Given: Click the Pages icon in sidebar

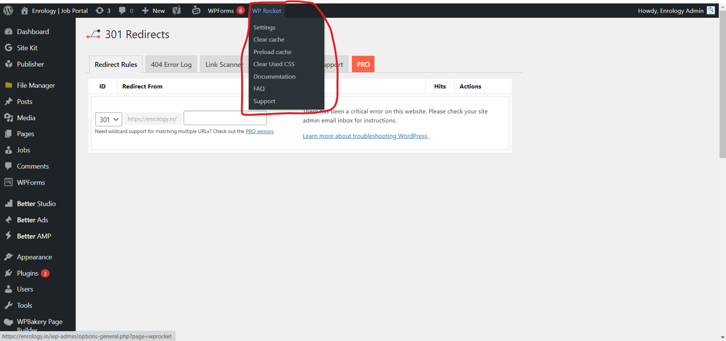Looking at the screenshot, I should (x=9, y=134).
